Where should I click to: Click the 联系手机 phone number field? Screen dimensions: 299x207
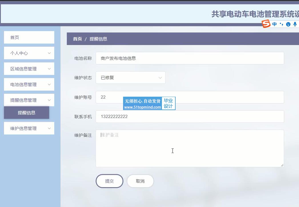pyautogui.click(x=190, y=117)
